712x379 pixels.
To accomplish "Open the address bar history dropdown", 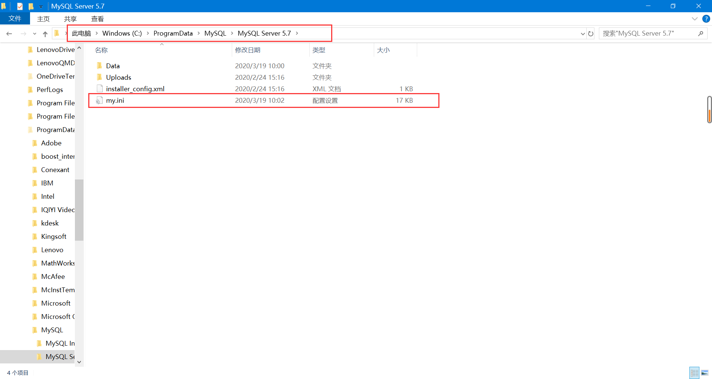I will (x=582, y=33).
